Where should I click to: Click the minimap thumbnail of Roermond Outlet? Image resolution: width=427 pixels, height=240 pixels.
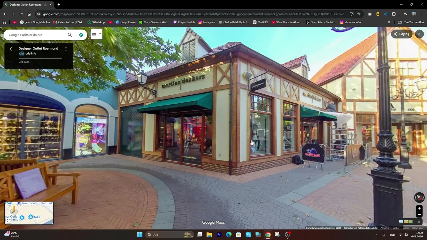(29, 213)
